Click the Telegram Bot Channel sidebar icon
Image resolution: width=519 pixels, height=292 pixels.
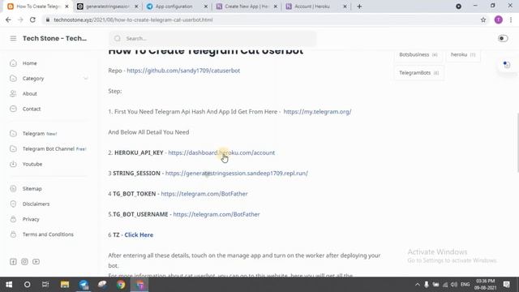[13, 149]
